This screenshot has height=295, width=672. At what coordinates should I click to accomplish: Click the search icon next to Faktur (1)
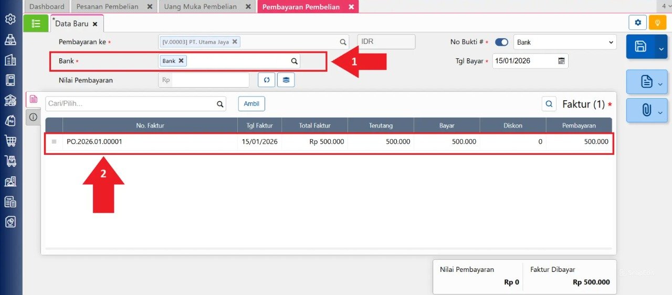pos(549,104)
